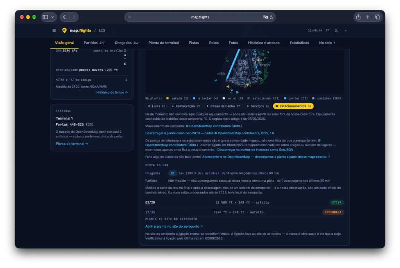The image size is (400, 268).
Task: Open the Rotas tab
Action: [214, 43]
